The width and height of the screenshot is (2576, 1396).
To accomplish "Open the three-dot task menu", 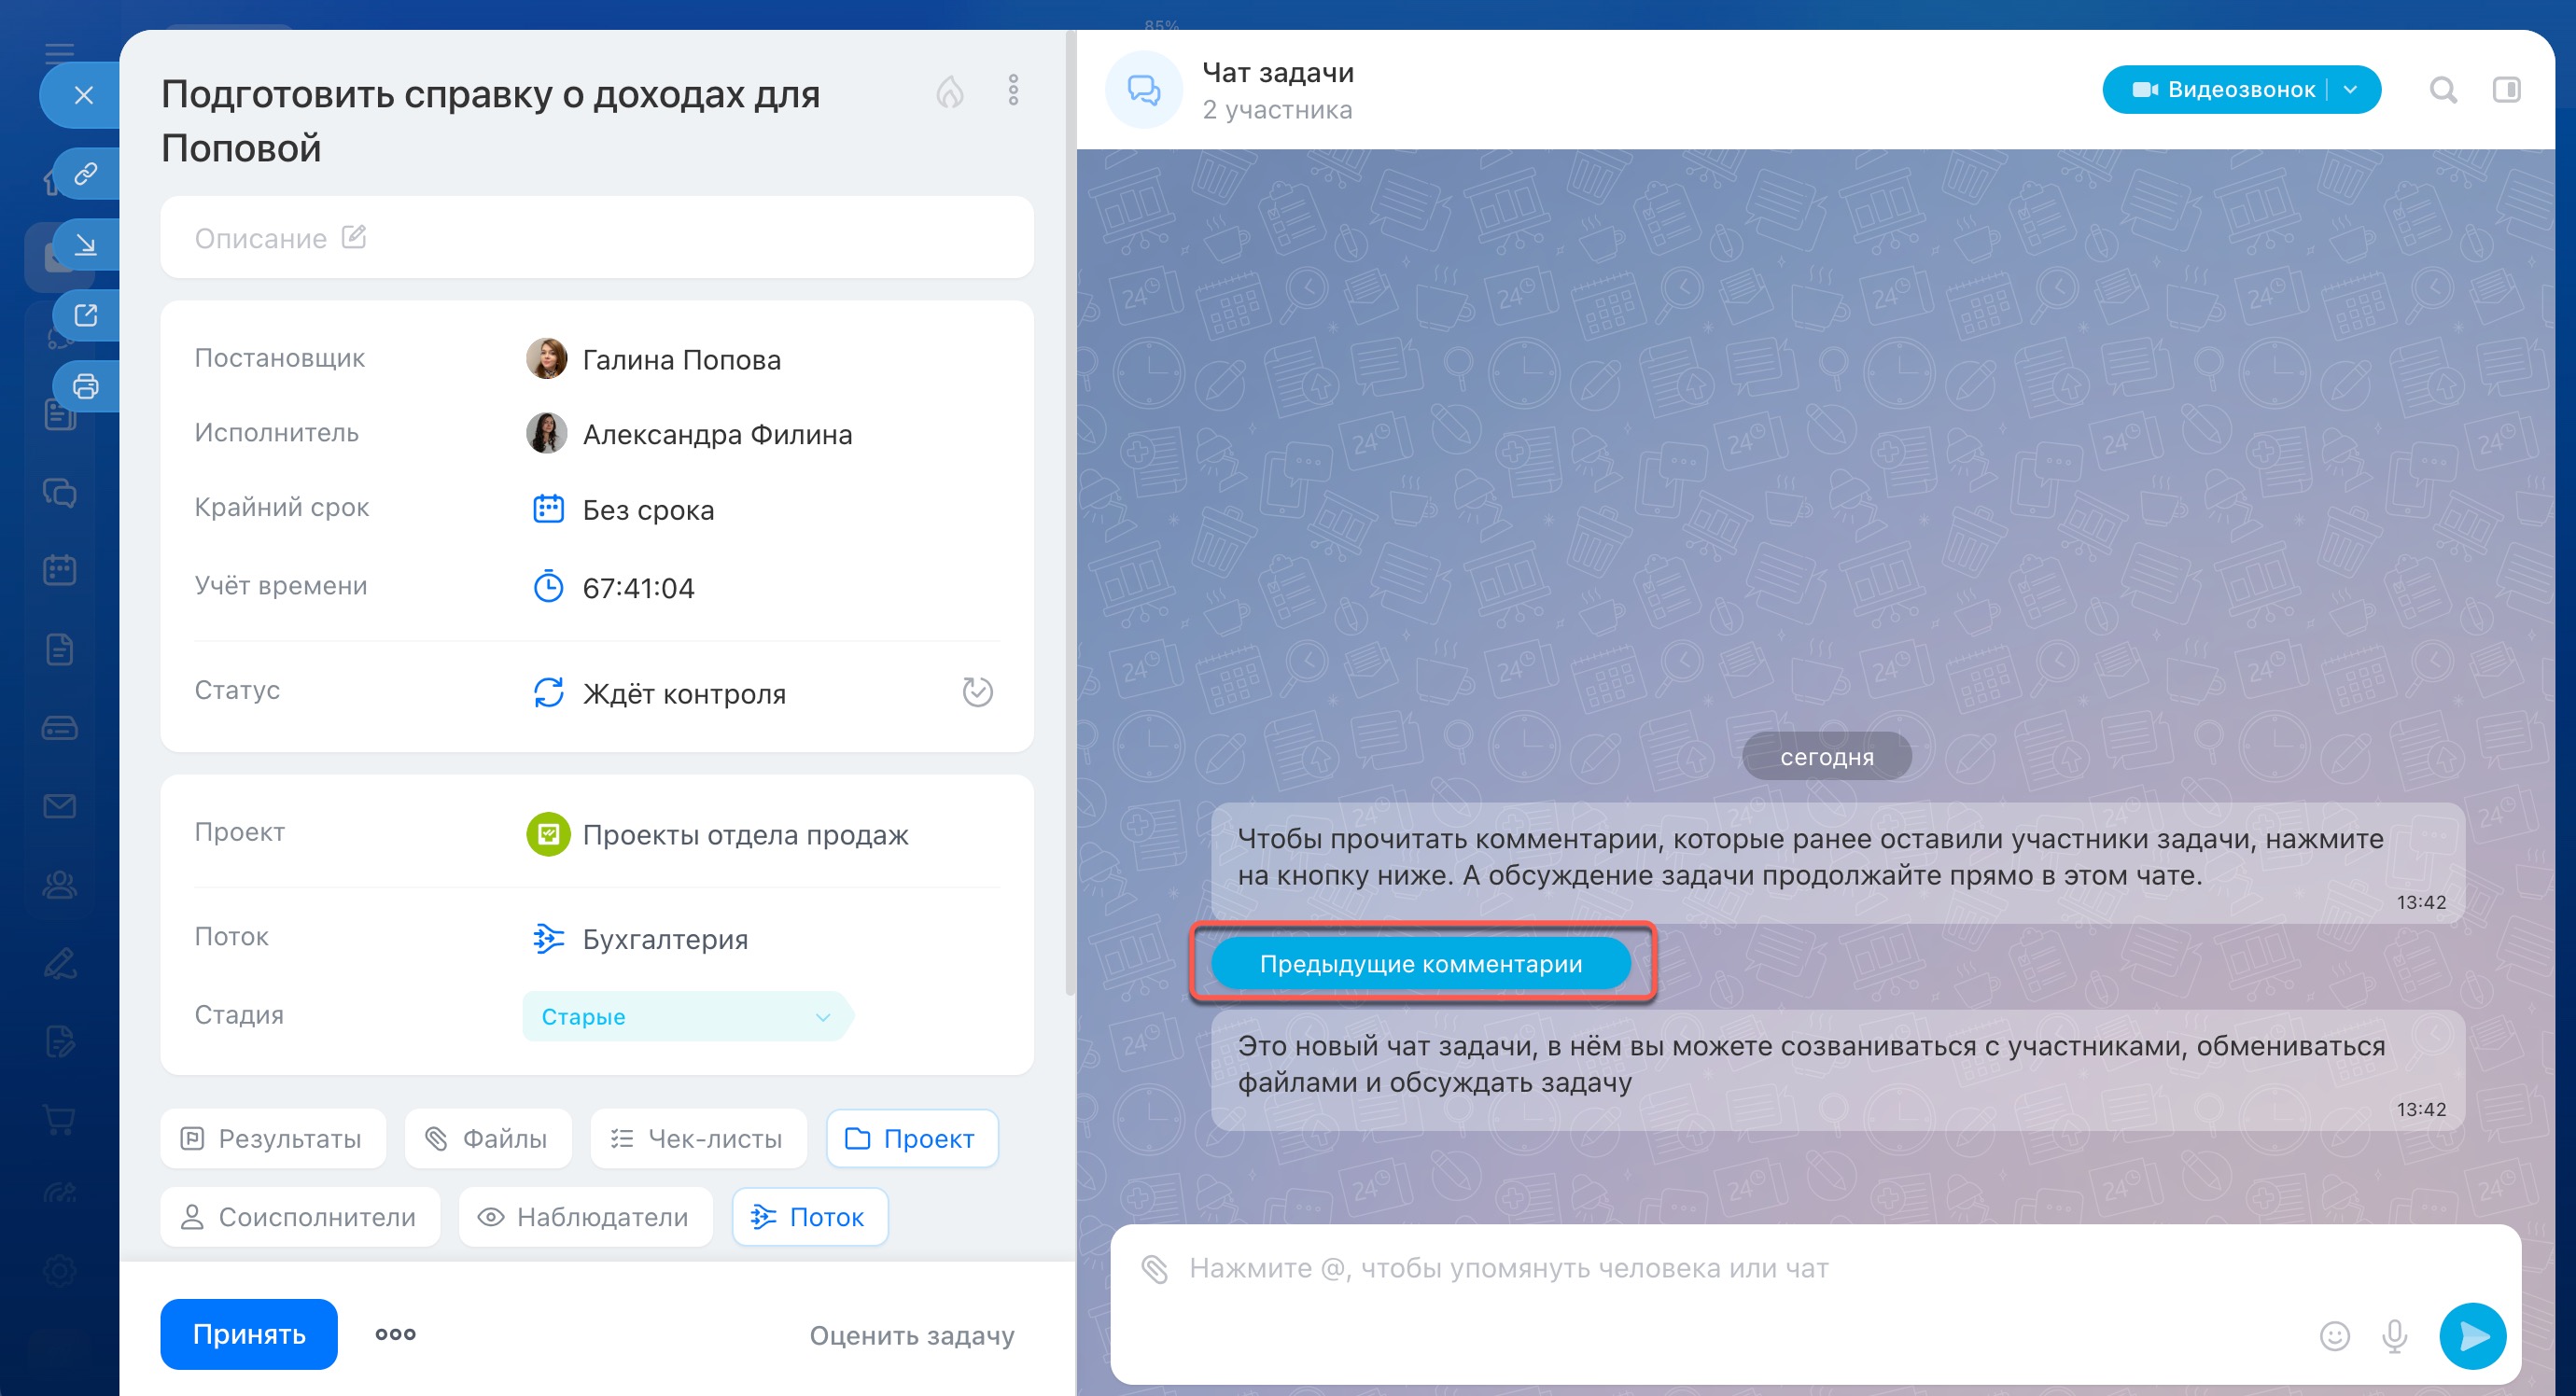I will tap(1013, 90).
